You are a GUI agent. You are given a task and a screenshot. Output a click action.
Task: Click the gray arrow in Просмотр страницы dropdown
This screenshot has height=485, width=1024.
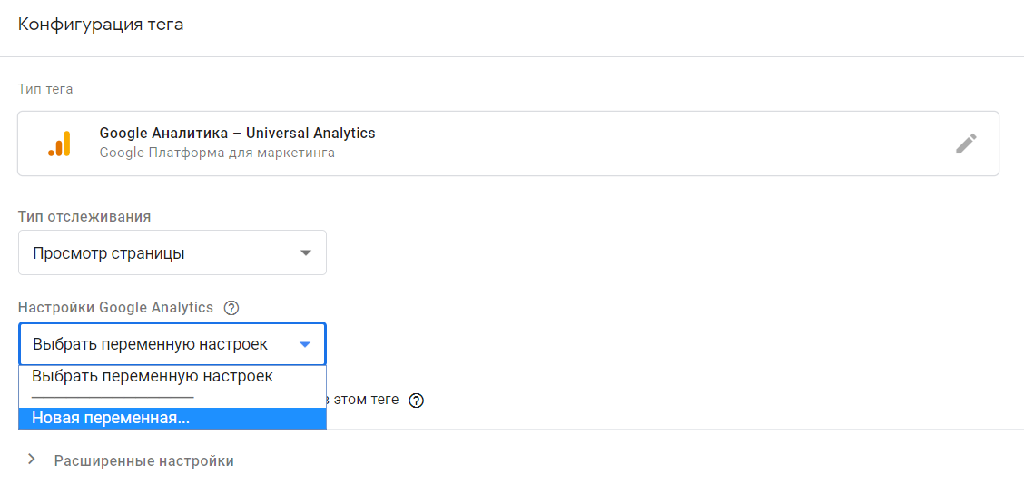click(305, 253)
